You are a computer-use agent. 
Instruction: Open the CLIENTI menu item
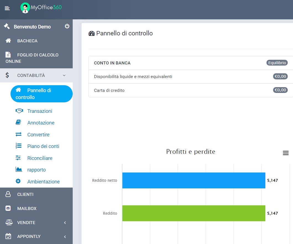[x=36, y=194]
